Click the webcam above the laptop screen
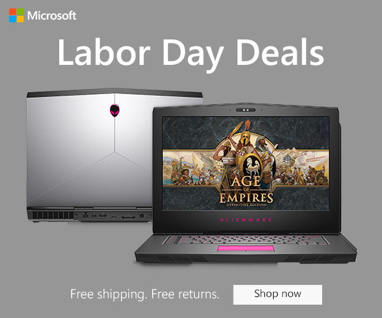382x318 pixels. 246,110
